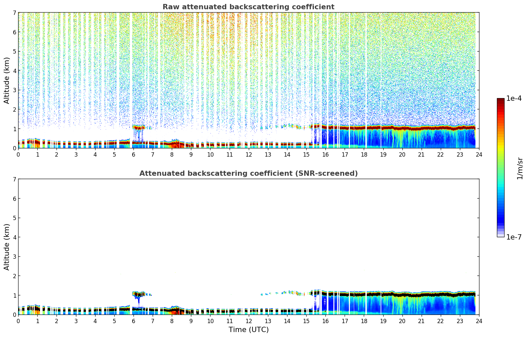
Task: Click the 'Altitude (km)' label of the bottom plot
Action: pyautogui.click(x=7, y=247)
